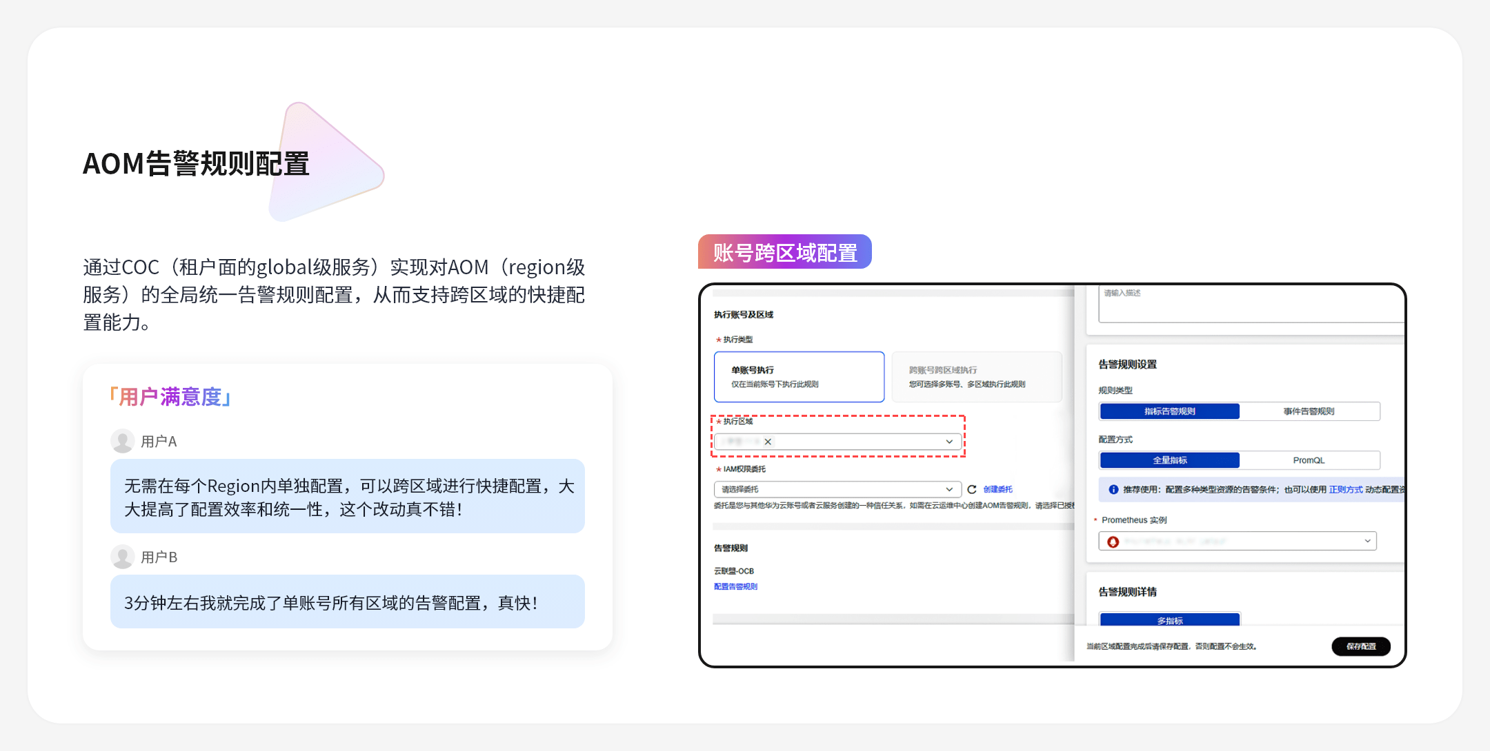Click the 用户B avatar icon
This screenshot has width=1490, height=751.
(122, 557)
